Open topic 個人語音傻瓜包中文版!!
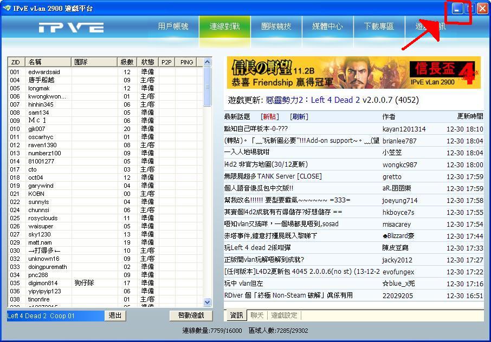The height and width of the screenshot is (342, 491). point(259,188)
